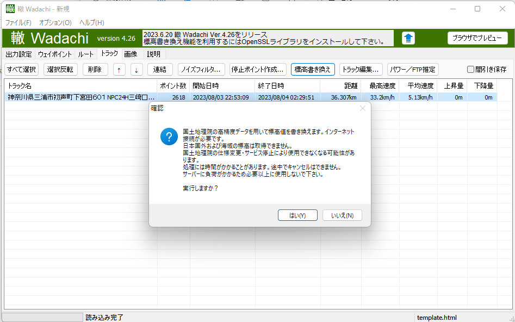Switch to the ルート tab
Screen dimensions: 515x322
click(x=86, y=54)
